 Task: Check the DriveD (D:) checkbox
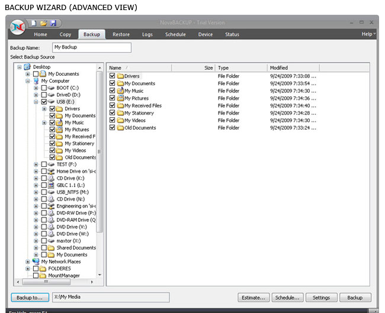click(x=44, y=95)
